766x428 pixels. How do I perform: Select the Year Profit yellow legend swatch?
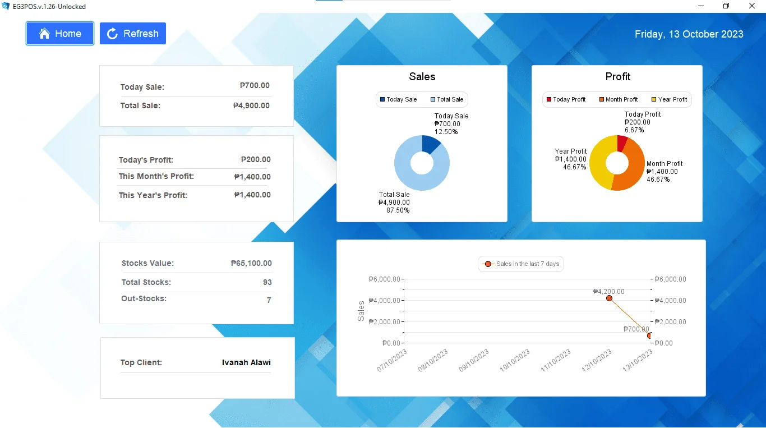(x=654, y=99)
